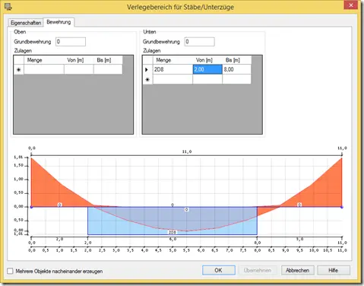Click the Oben Grundbewehrung input field

71,42
